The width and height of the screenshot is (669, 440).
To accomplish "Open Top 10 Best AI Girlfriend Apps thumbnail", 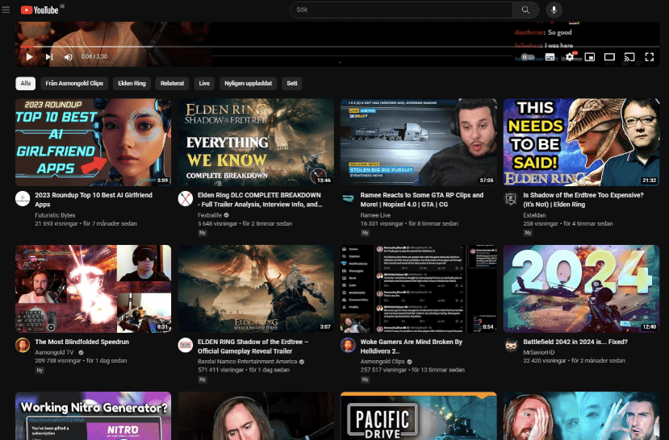I will (x=94, y=143).
